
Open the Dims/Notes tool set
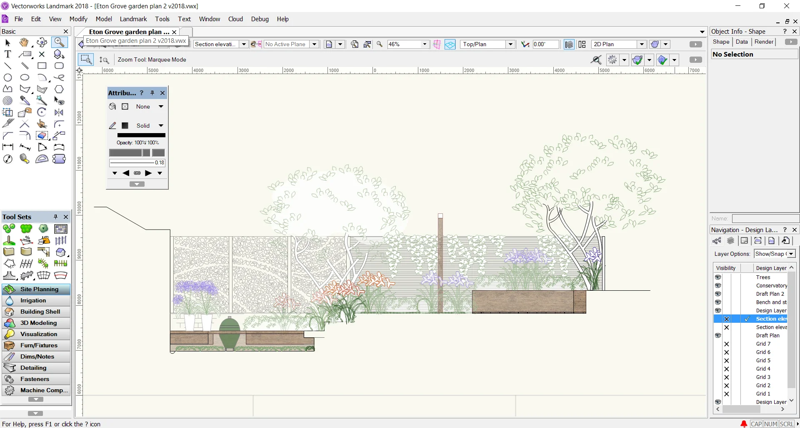pyautogui.click(x=36, y=356)
